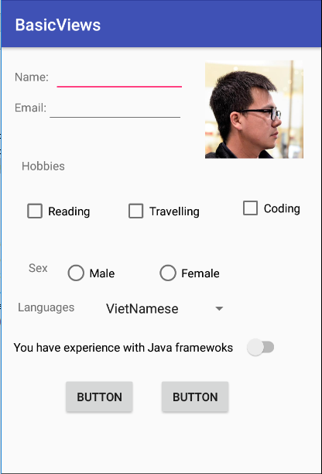The width and height of the screenshot is (322, 474).
Task: Click the Name: label
Action: click(x=32, y=77)
